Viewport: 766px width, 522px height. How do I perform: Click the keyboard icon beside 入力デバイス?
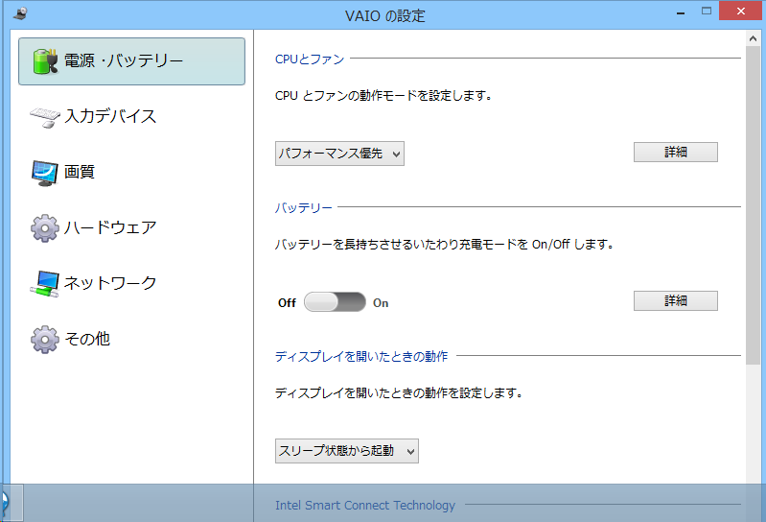(x=45, y=117)
